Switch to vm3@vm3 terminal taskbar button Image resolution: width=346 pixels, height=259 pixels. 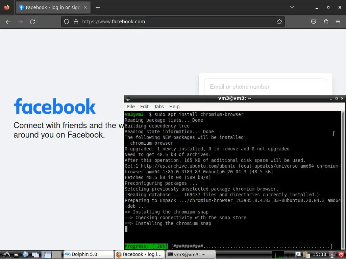click(x=191, y=255)
